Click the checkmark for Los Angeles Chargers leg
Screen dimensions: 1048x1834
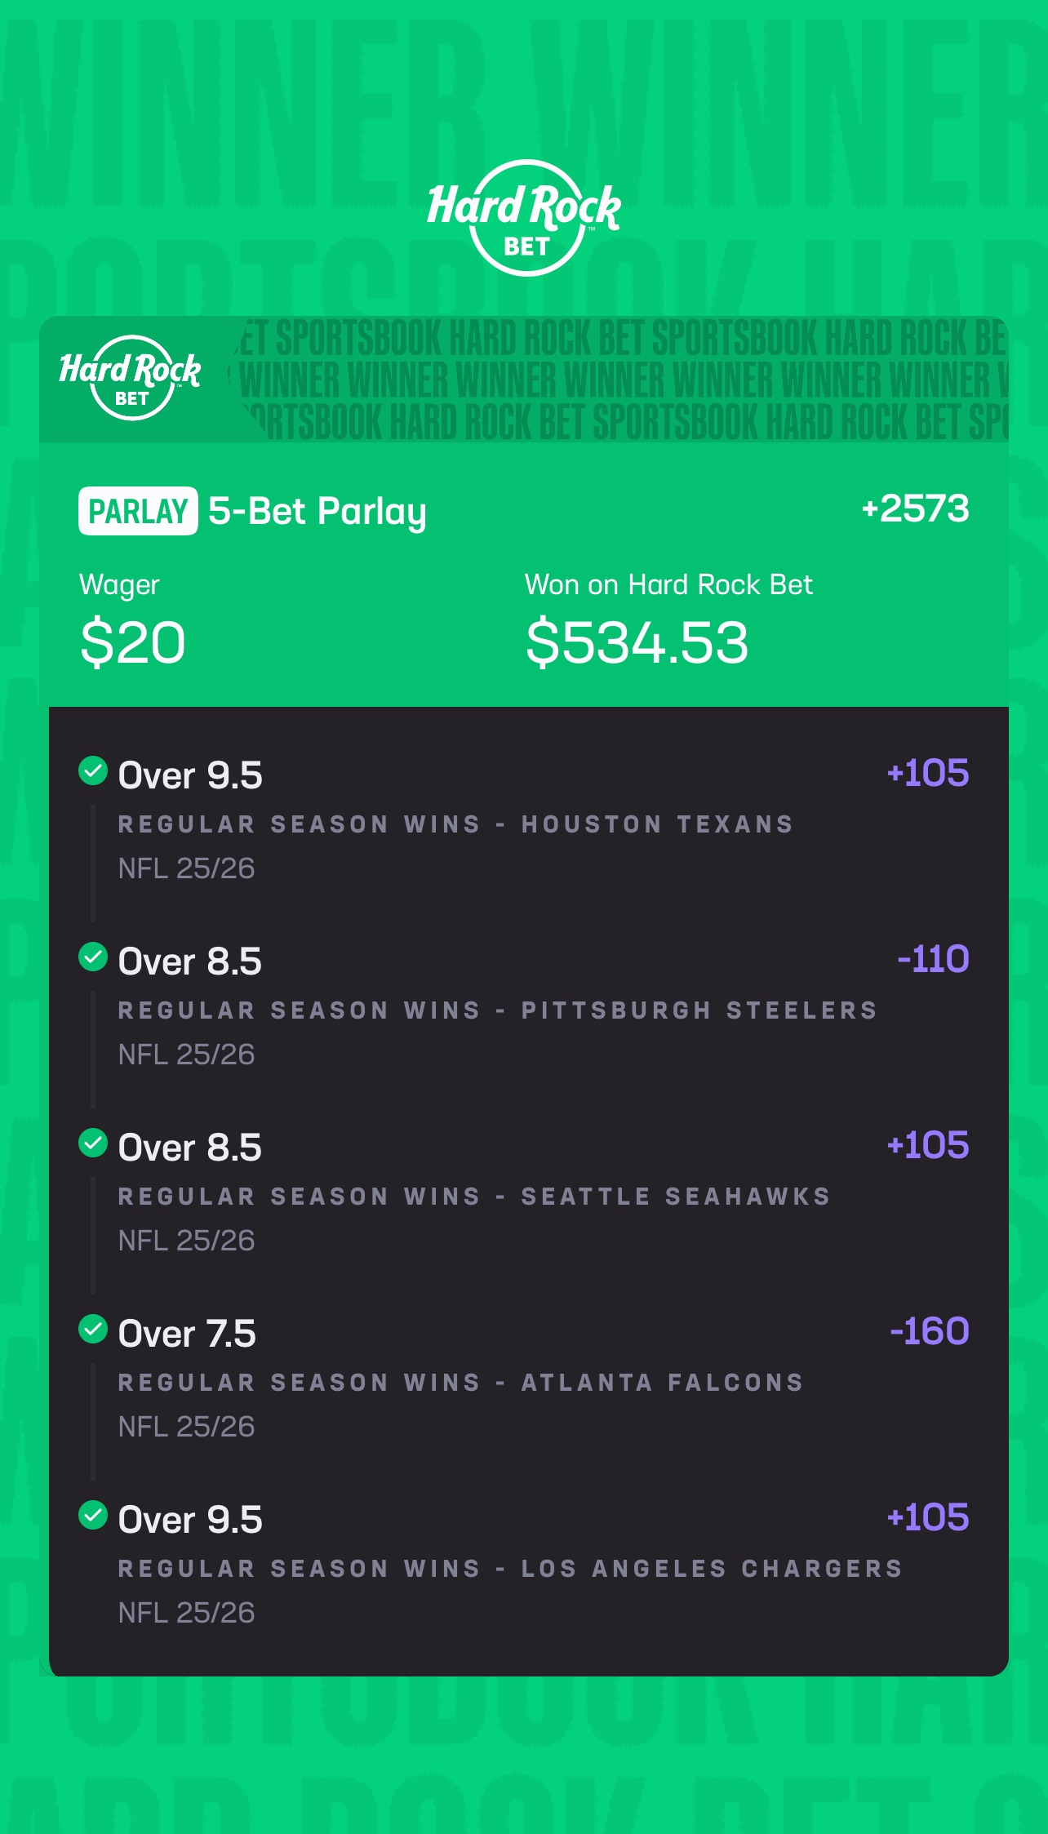pos(93,1515)
